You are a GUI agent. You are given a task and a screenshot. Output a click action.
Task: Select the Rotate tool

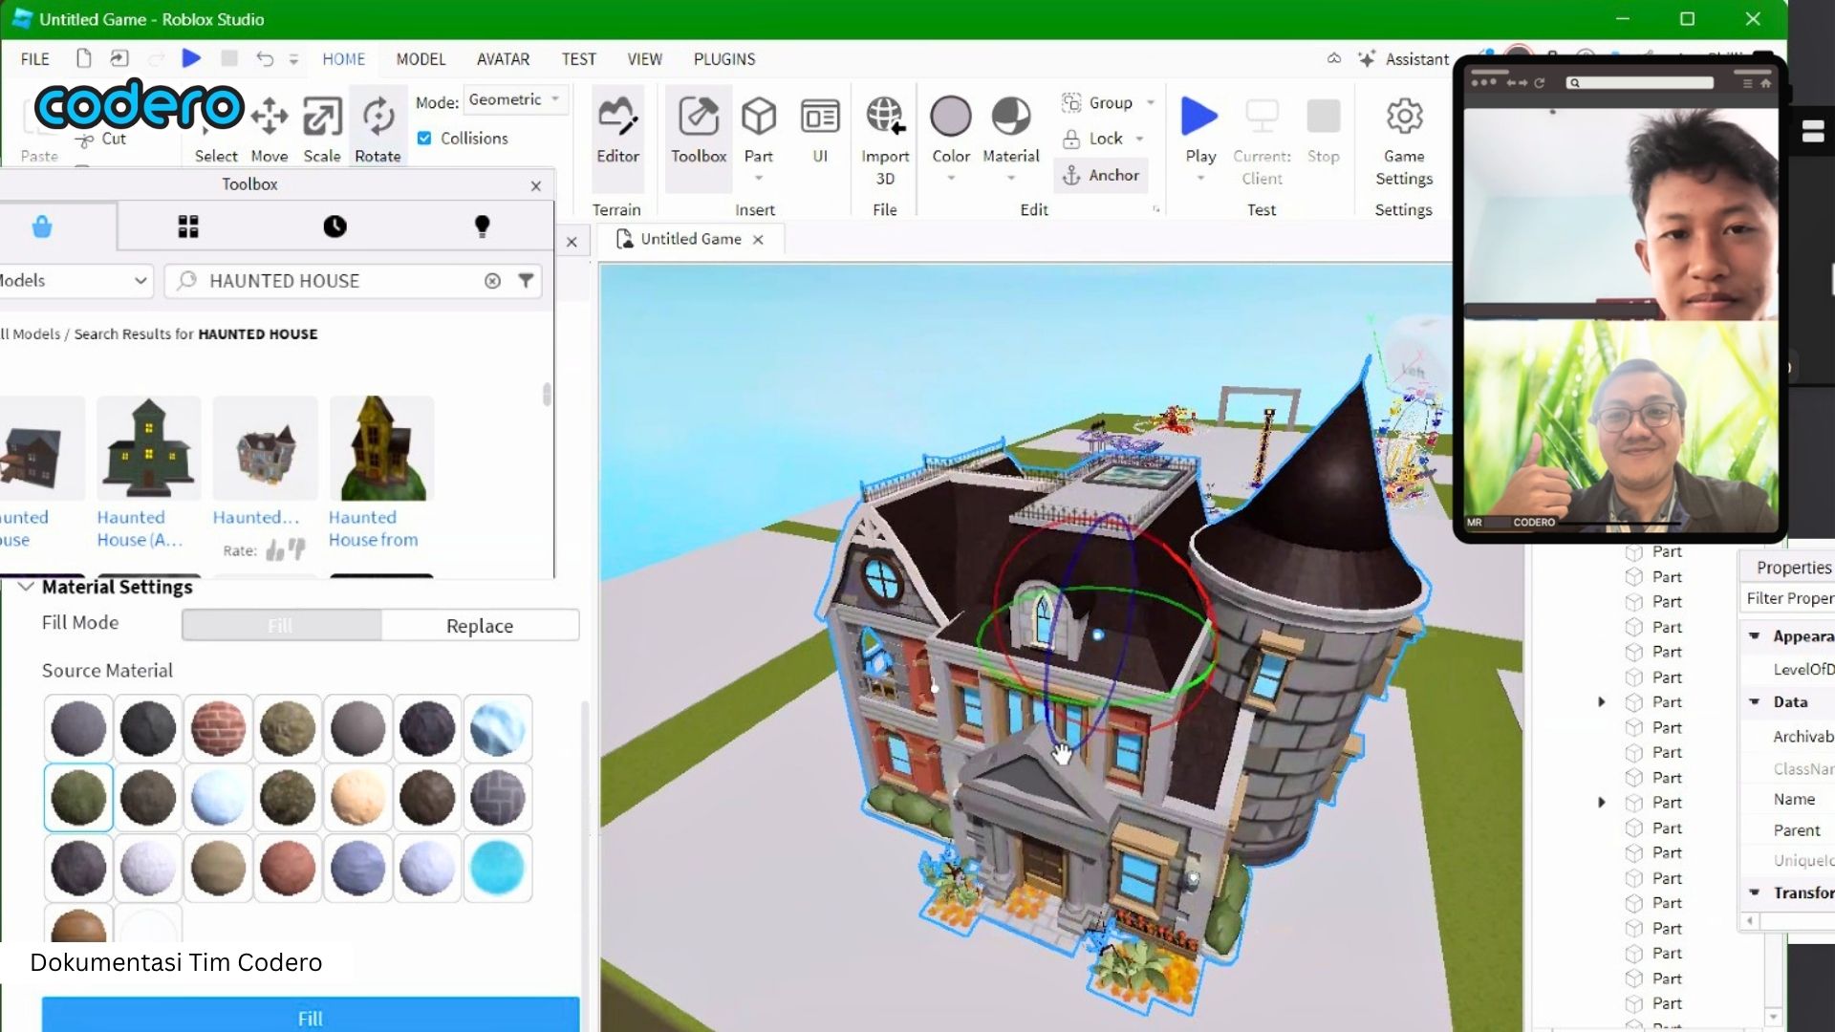pos(378,129)
